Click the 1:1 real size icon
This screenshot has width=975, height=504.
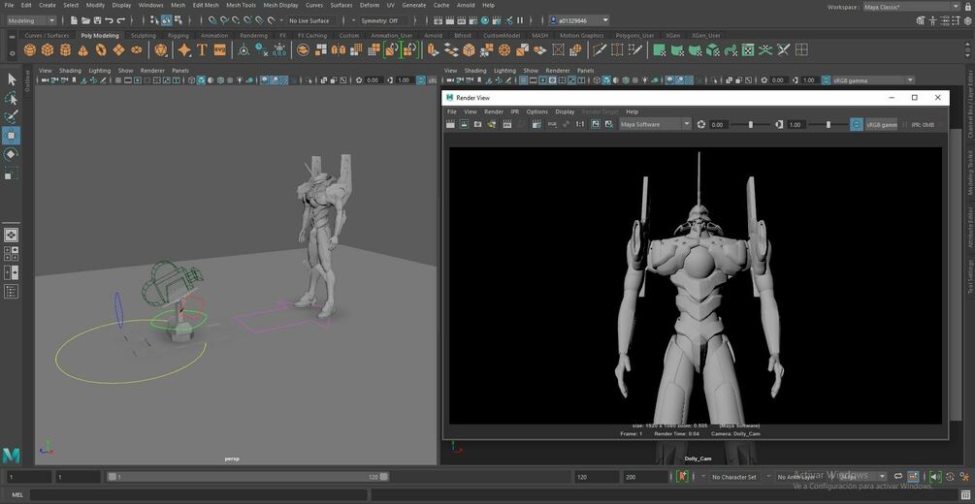pyautogui.click(x=579, y=124)
